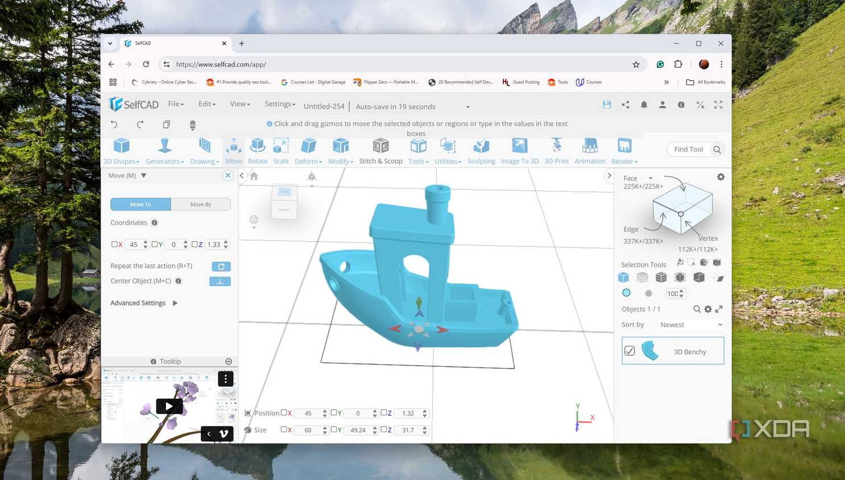Switch to Move By tab
The image size is (845, 480).
tap(201, 204)
